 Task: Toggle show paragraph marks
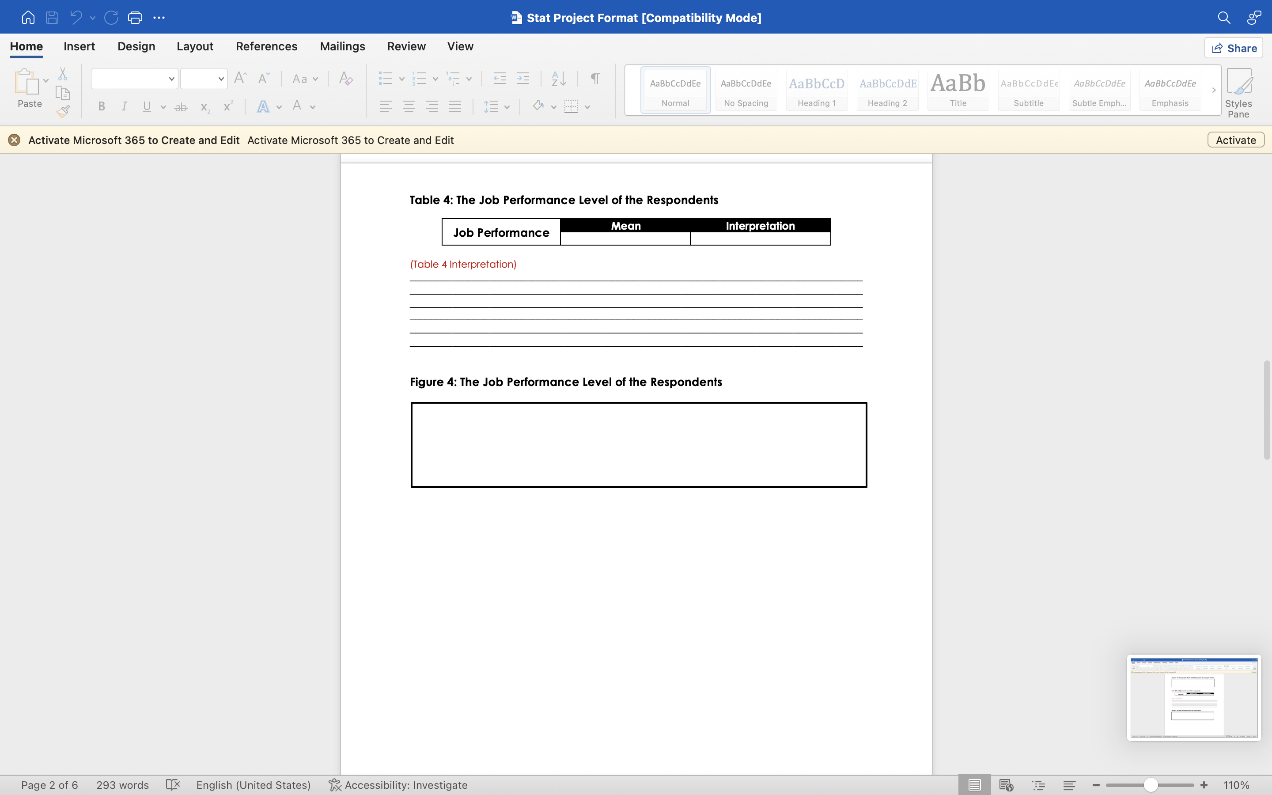595,79
